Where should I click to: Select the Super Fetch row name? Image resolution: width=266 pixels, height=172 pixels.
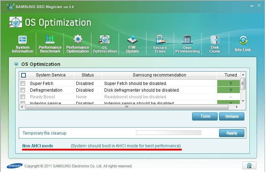click(x=42, y=83)
